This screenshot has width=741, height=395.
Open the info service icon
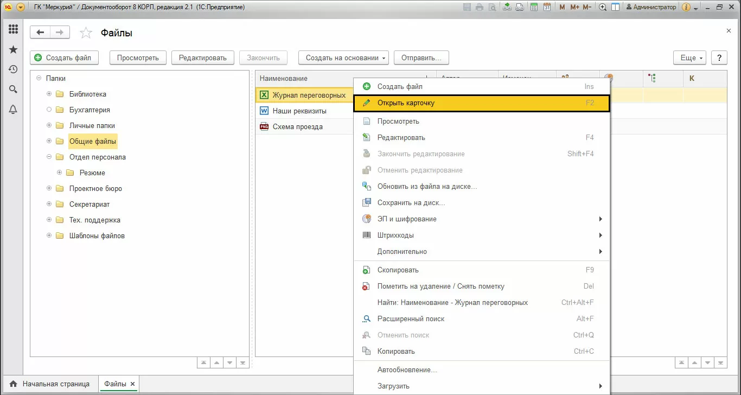[686, 7]
